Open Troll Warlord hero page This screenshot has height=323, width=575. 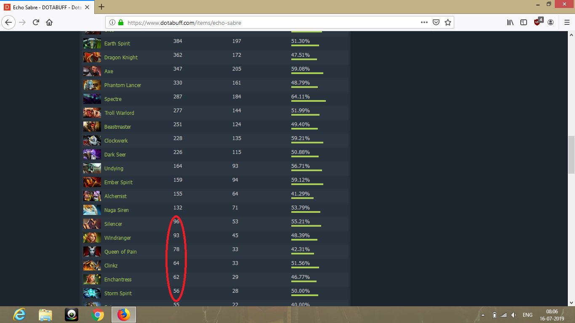(119, 113)
